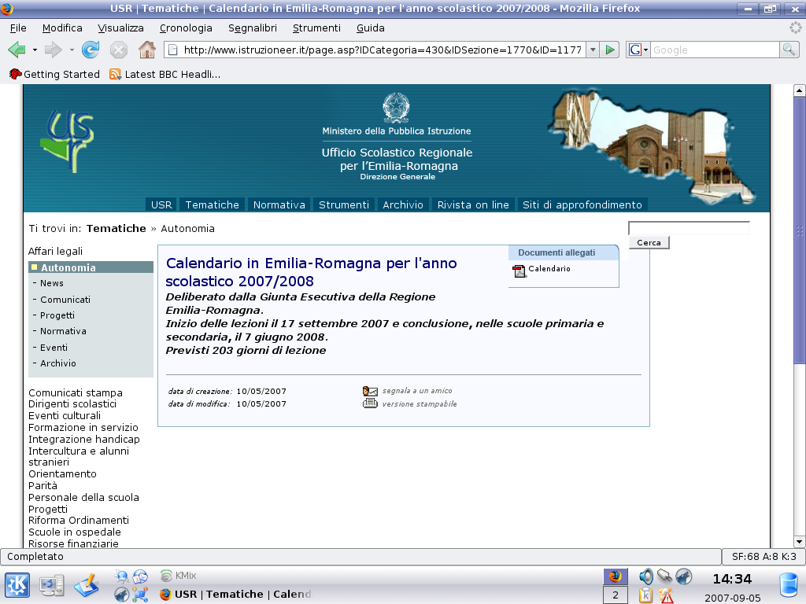This screenshot has width=806, height=604.
Task: Click the Cerca button
Action: pyautogui.click(x=649, y=242)
